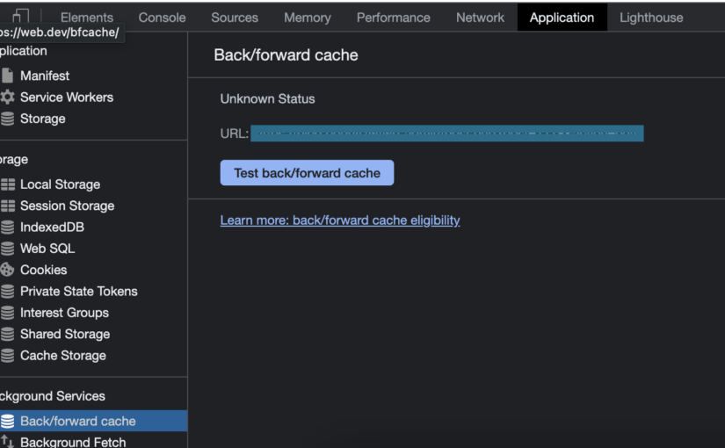
Task: Open the Network tab
Action: (x=480, y=18)
